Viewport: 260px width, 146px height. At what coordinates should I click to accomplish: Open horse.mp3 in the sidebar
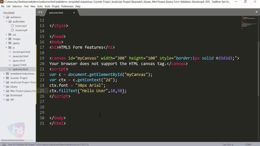[21, 26]
